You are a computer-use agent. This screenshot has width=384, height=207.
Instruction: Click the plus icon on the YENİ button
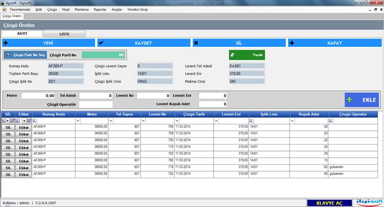[6, 43]
